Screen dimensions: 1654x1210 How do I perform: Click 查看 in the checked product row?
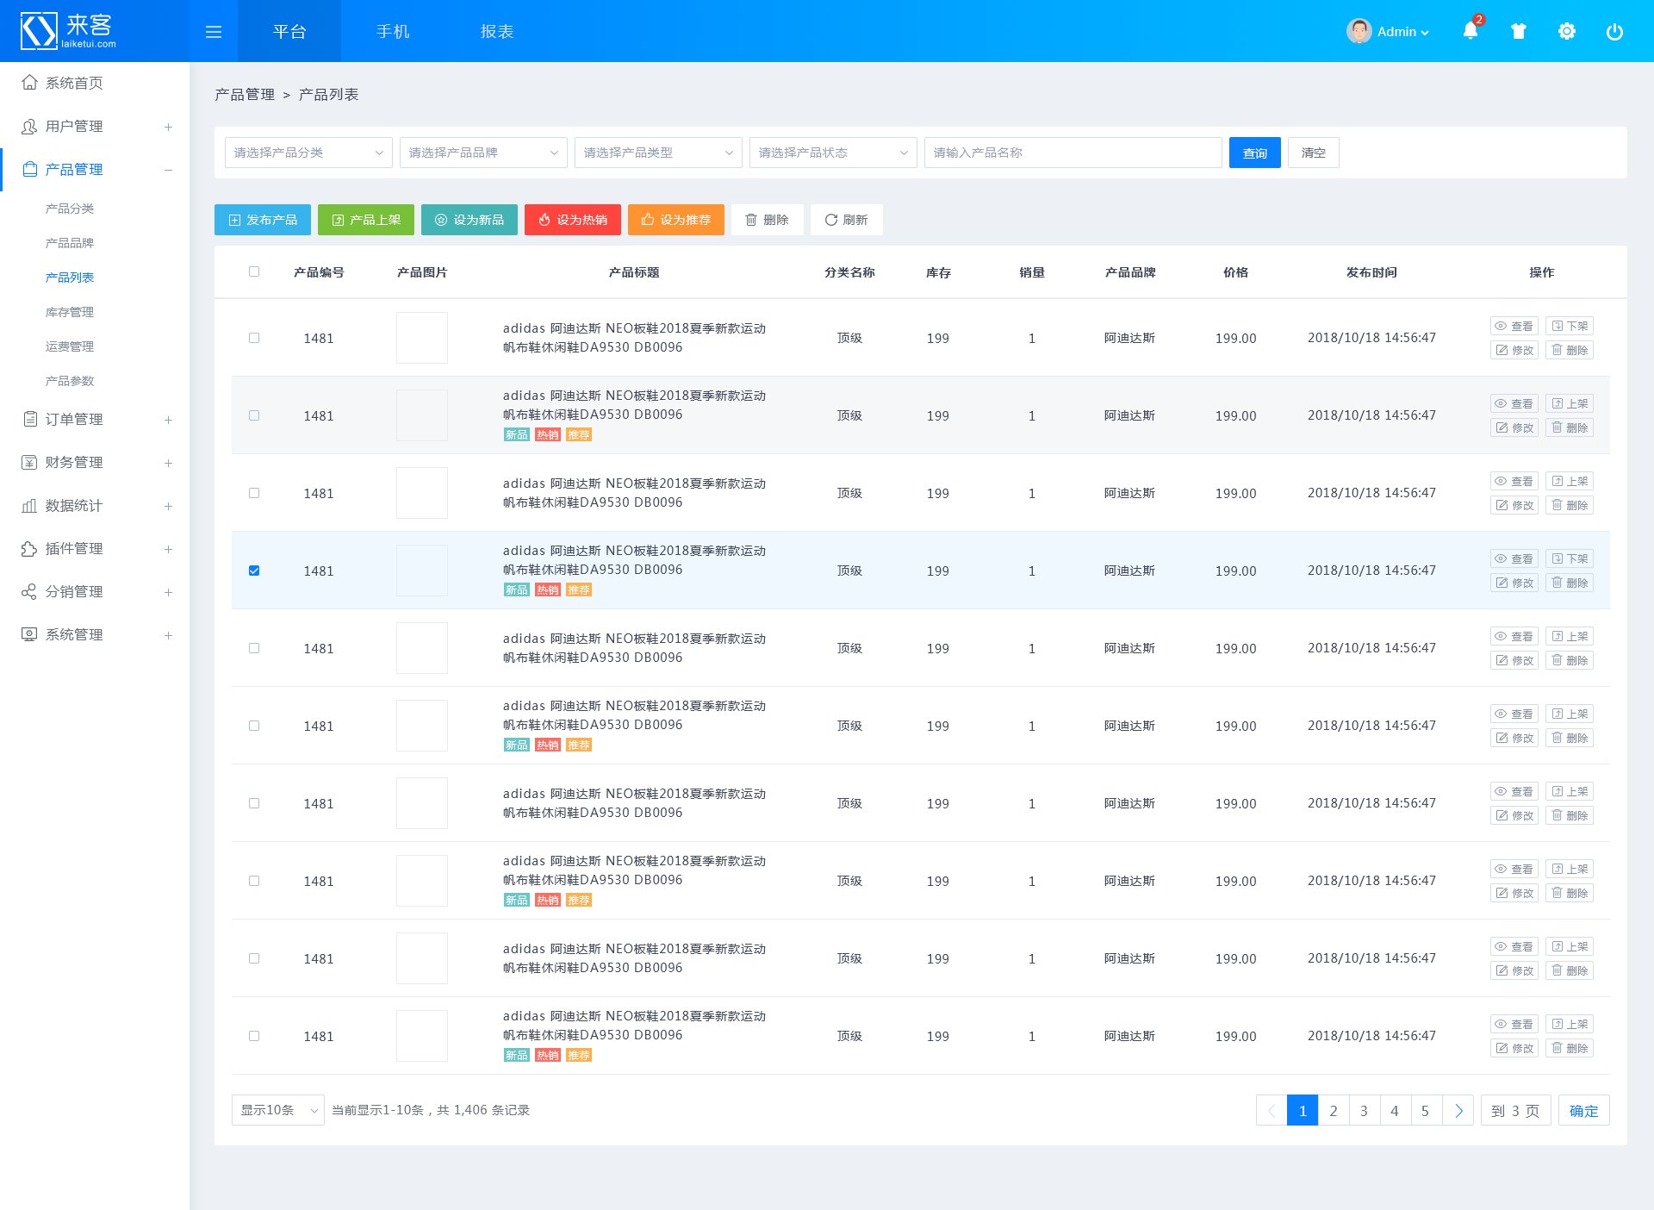pyautogui.click(x=1514, y=558)
